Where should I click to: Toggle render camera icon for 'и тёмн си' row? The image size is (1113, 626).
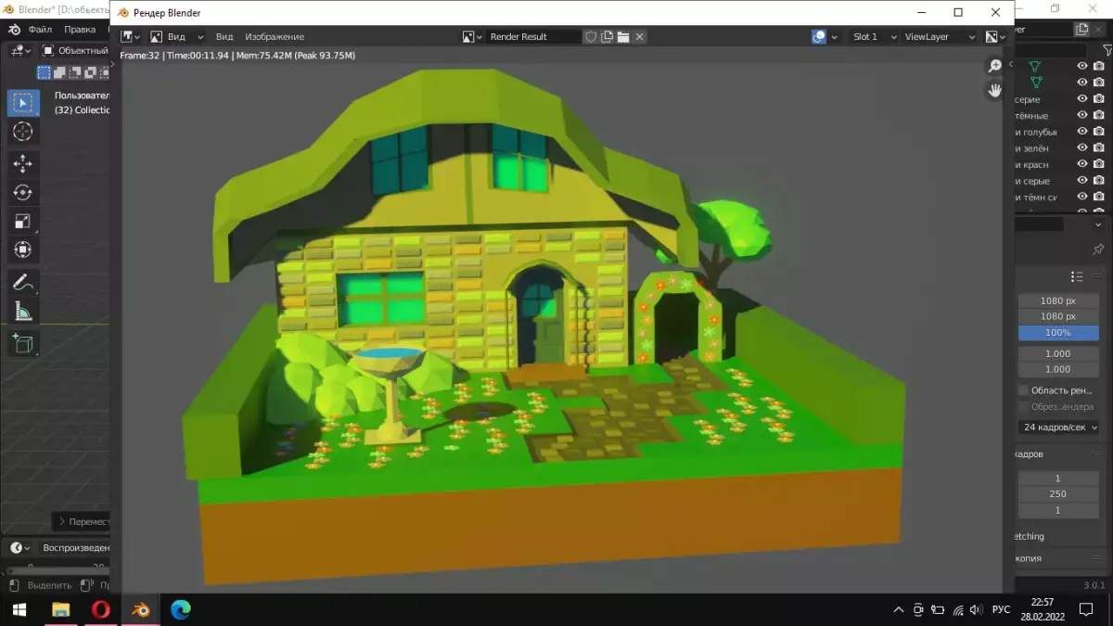pos(1099,197)
